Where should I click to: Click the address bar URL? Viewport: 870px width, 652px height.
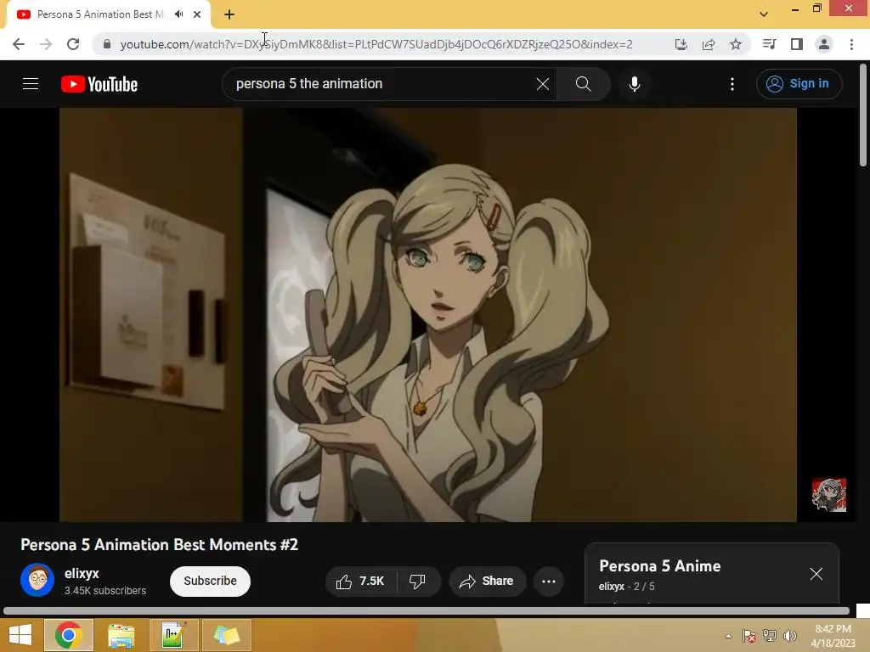coord(376,44)
